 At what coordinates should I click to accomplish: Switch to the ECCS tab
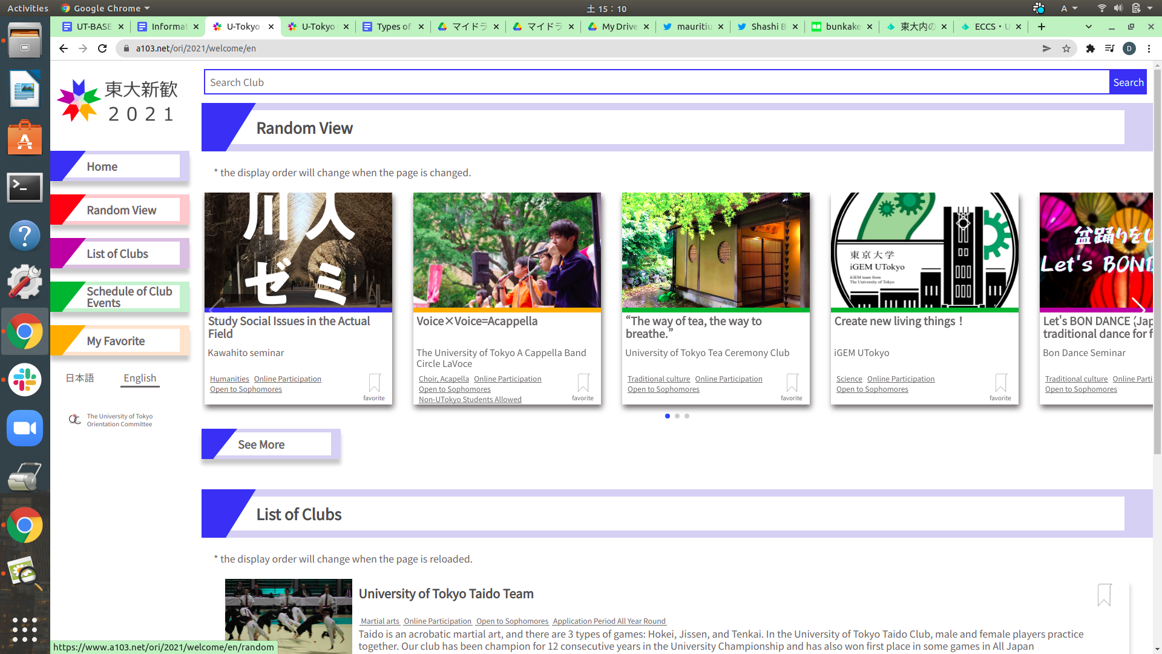pyautogui.click(x=991, y=27)
